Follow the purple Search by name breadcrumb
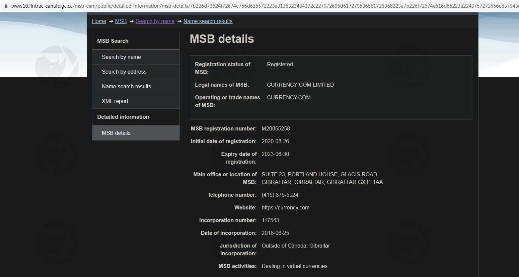The height and width of the screenshot is (277, 519). click(x=155, y=21)
